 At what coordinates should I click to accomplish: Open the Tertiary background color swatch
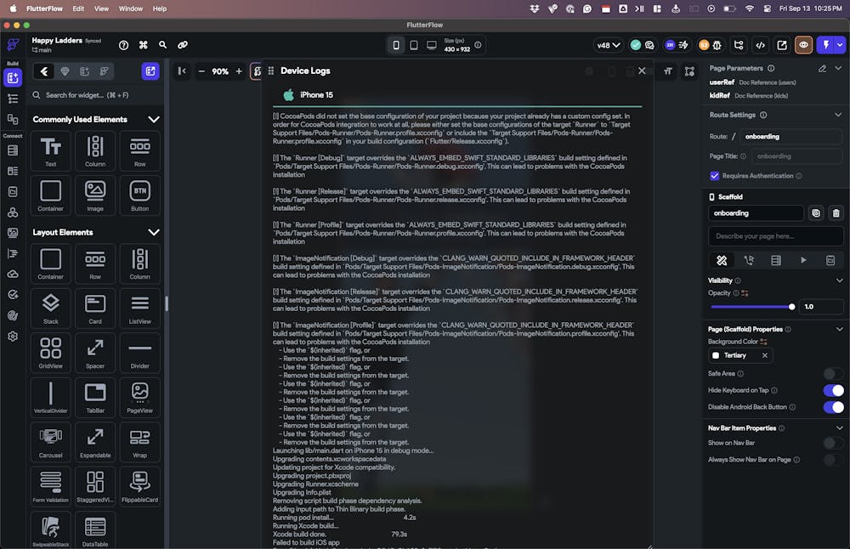pyautogui.click(x=716, y=355)
